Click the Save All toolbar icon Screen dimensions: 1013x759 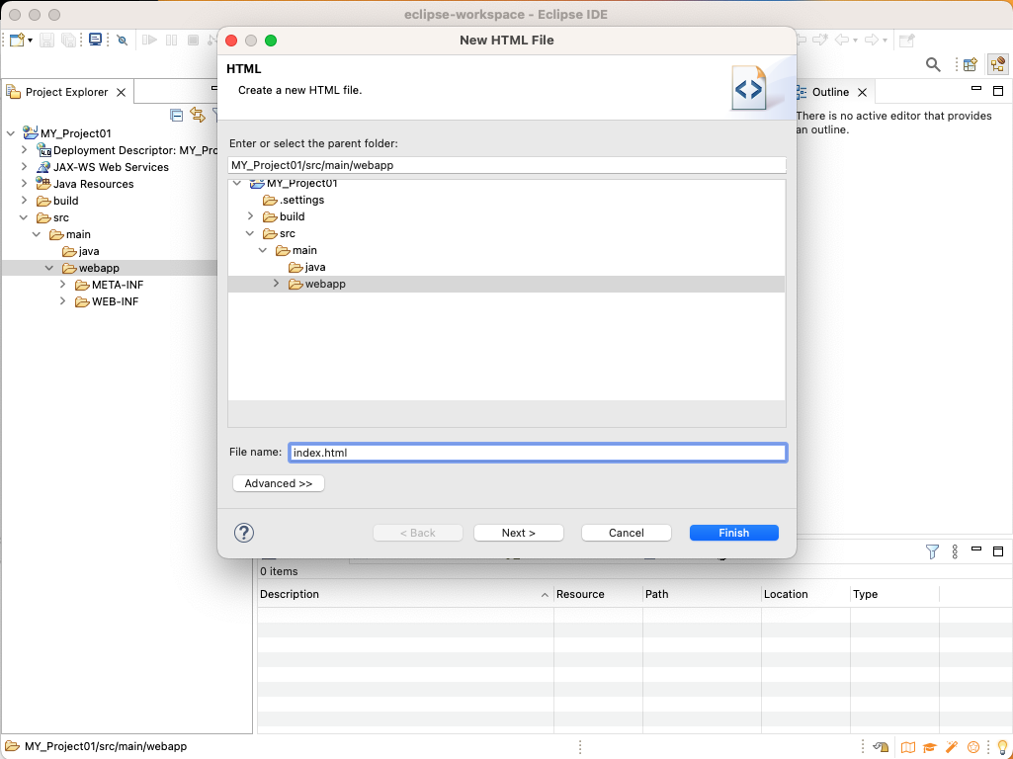(x=68, y=41)
